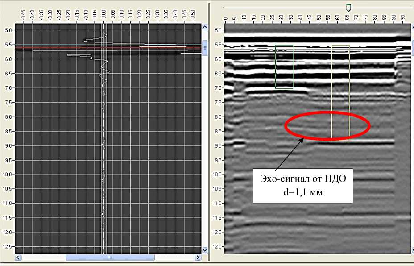Click the position slider handle above B-scan
This screenshot has height=266, width=414.
point(348,8)
